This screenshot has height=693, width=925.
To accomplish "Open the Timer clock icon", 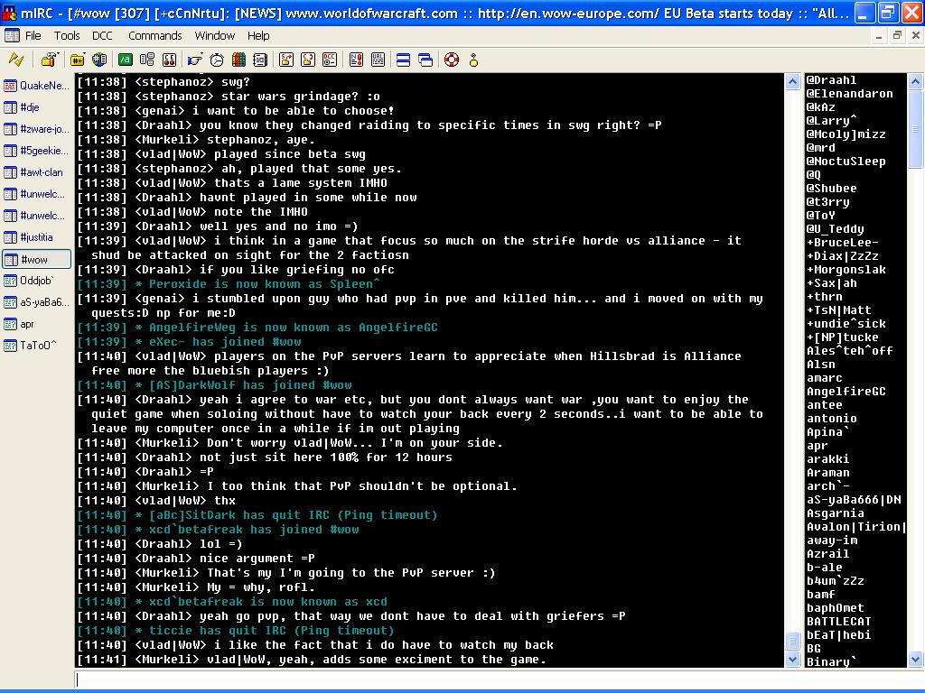I will click(x=217, y=60).
